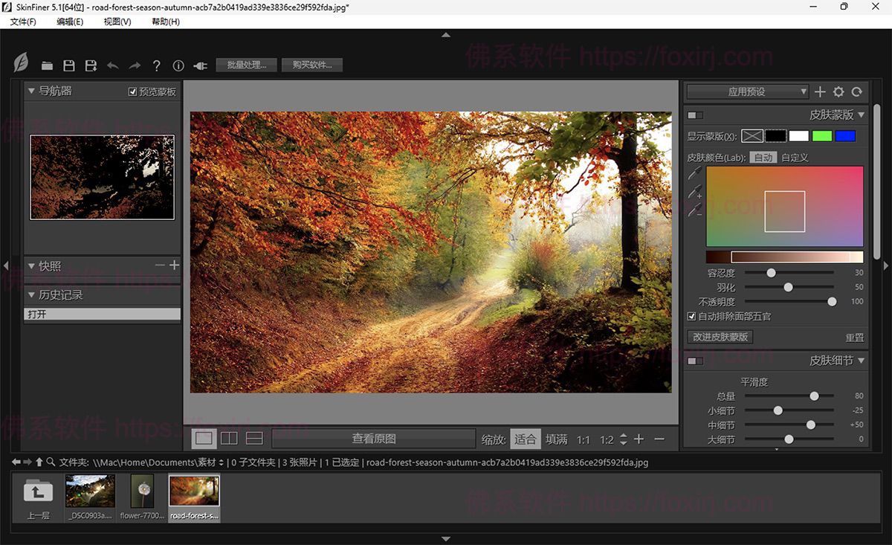The height and width of the screenshot is (545, 892).
Task: Click the save icon in toolbar
Action: 68,65
